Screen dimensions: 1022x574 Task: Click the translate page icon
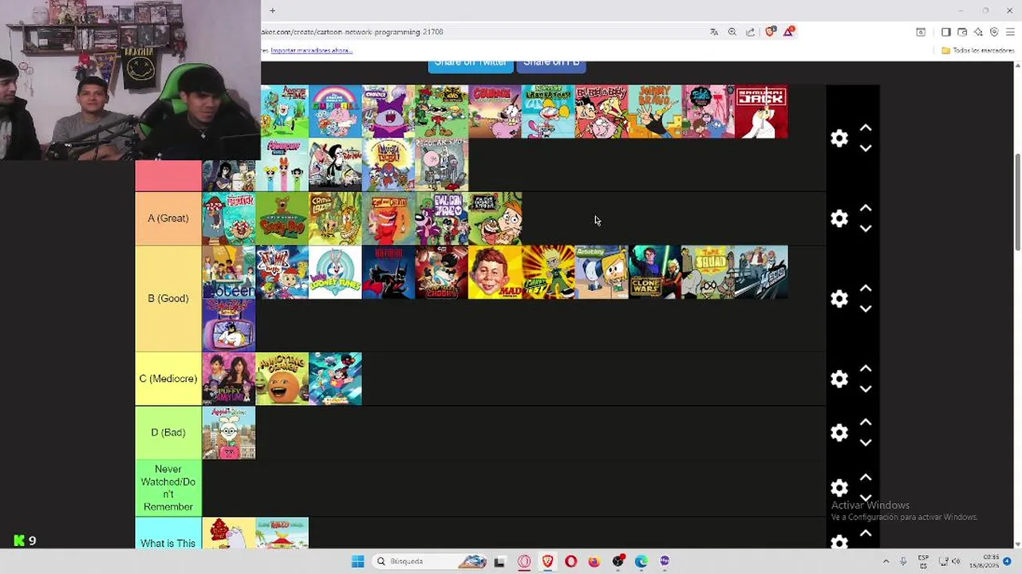pyautogui.click(x=714, y=32)
